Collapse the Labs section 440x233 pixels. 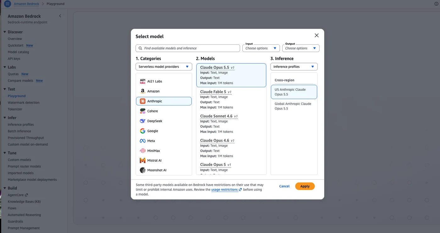5,67
